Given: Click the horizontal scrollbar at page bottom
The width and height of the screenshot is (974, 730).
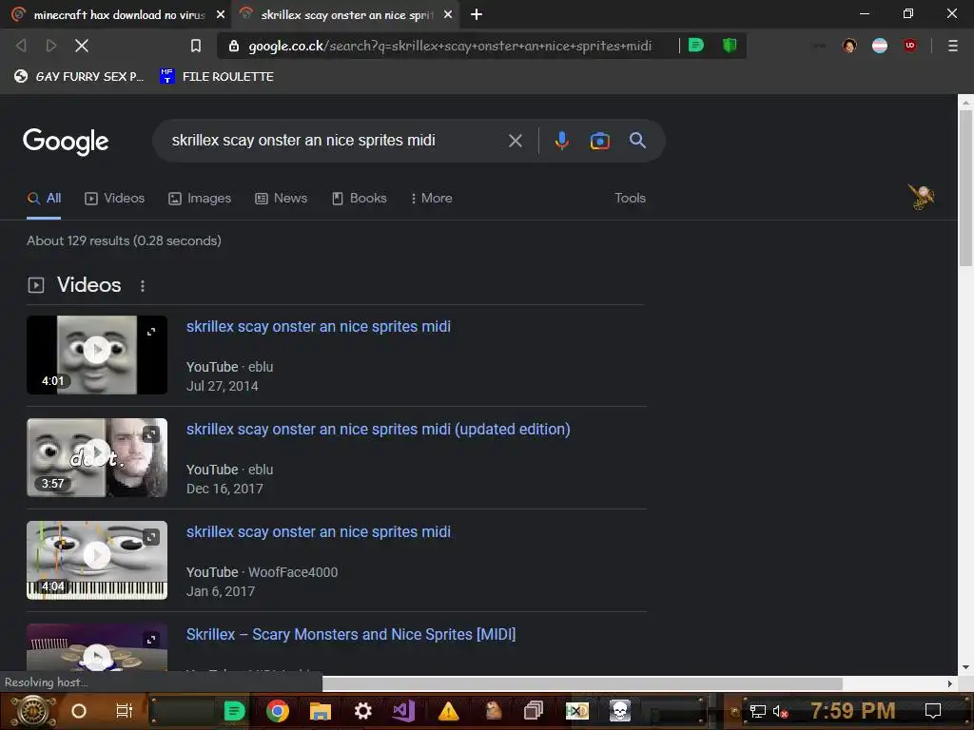Looking at the screenshot, I should coord(582,683).
